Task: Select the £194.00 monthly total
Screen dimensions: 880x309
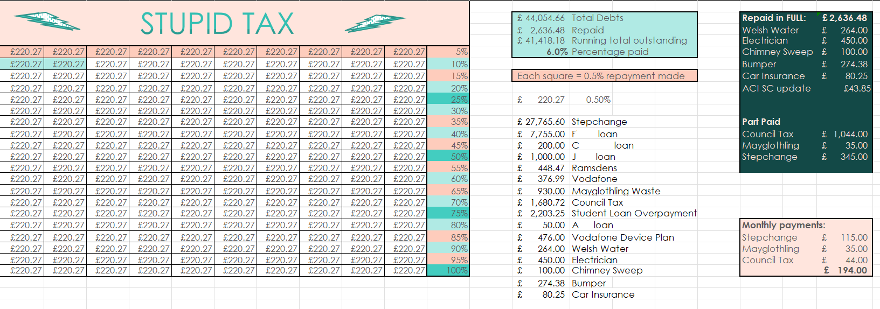Action: coord(846,270)
